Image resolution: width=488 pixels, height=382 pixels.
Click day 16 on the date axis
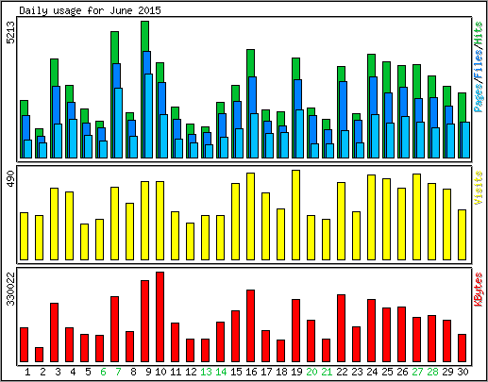pos(251,372)
